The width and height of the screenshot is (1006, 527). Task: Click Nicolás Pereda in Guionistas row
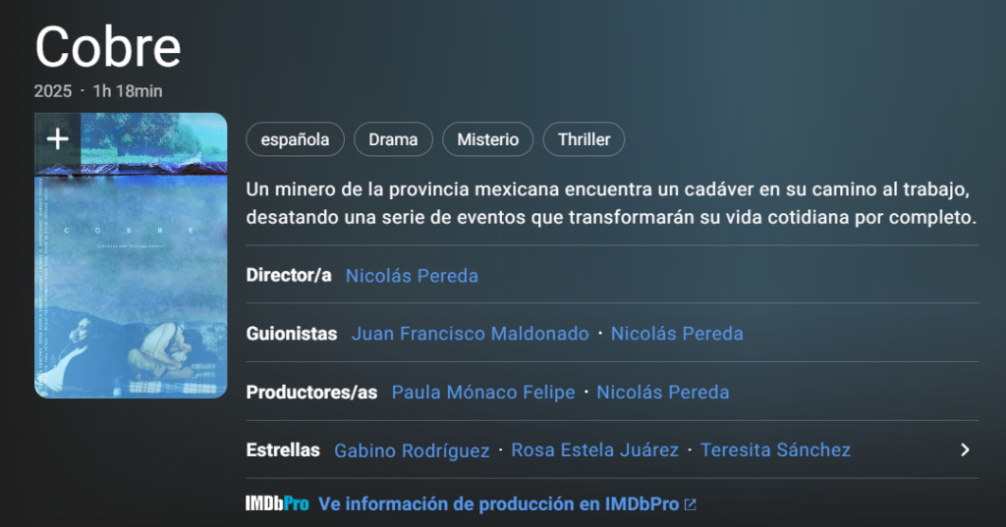[x=677, y=334]
